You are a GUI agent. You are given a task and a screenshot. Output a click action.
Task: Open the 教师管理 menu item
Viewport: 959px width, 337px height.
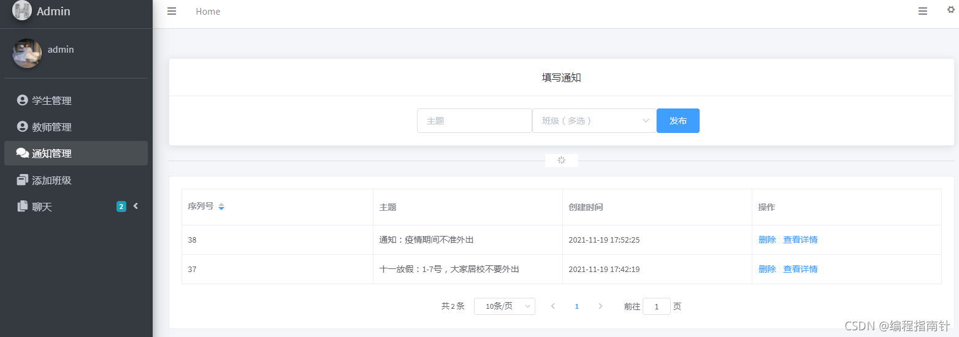click(x=76, y=127)
